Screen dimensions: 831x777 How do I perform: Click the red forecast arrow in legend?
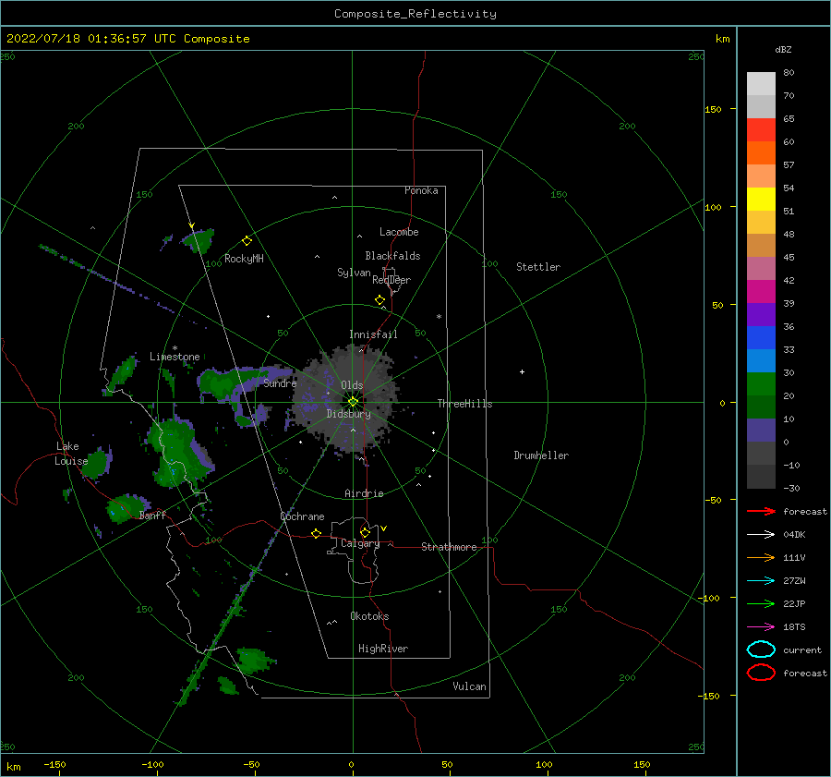tap(761, 511)
